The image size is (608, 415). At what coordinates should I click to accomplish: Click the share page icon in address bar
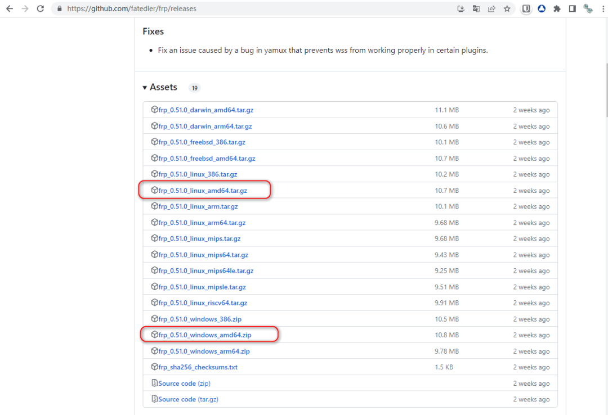[x=491, y=8]
